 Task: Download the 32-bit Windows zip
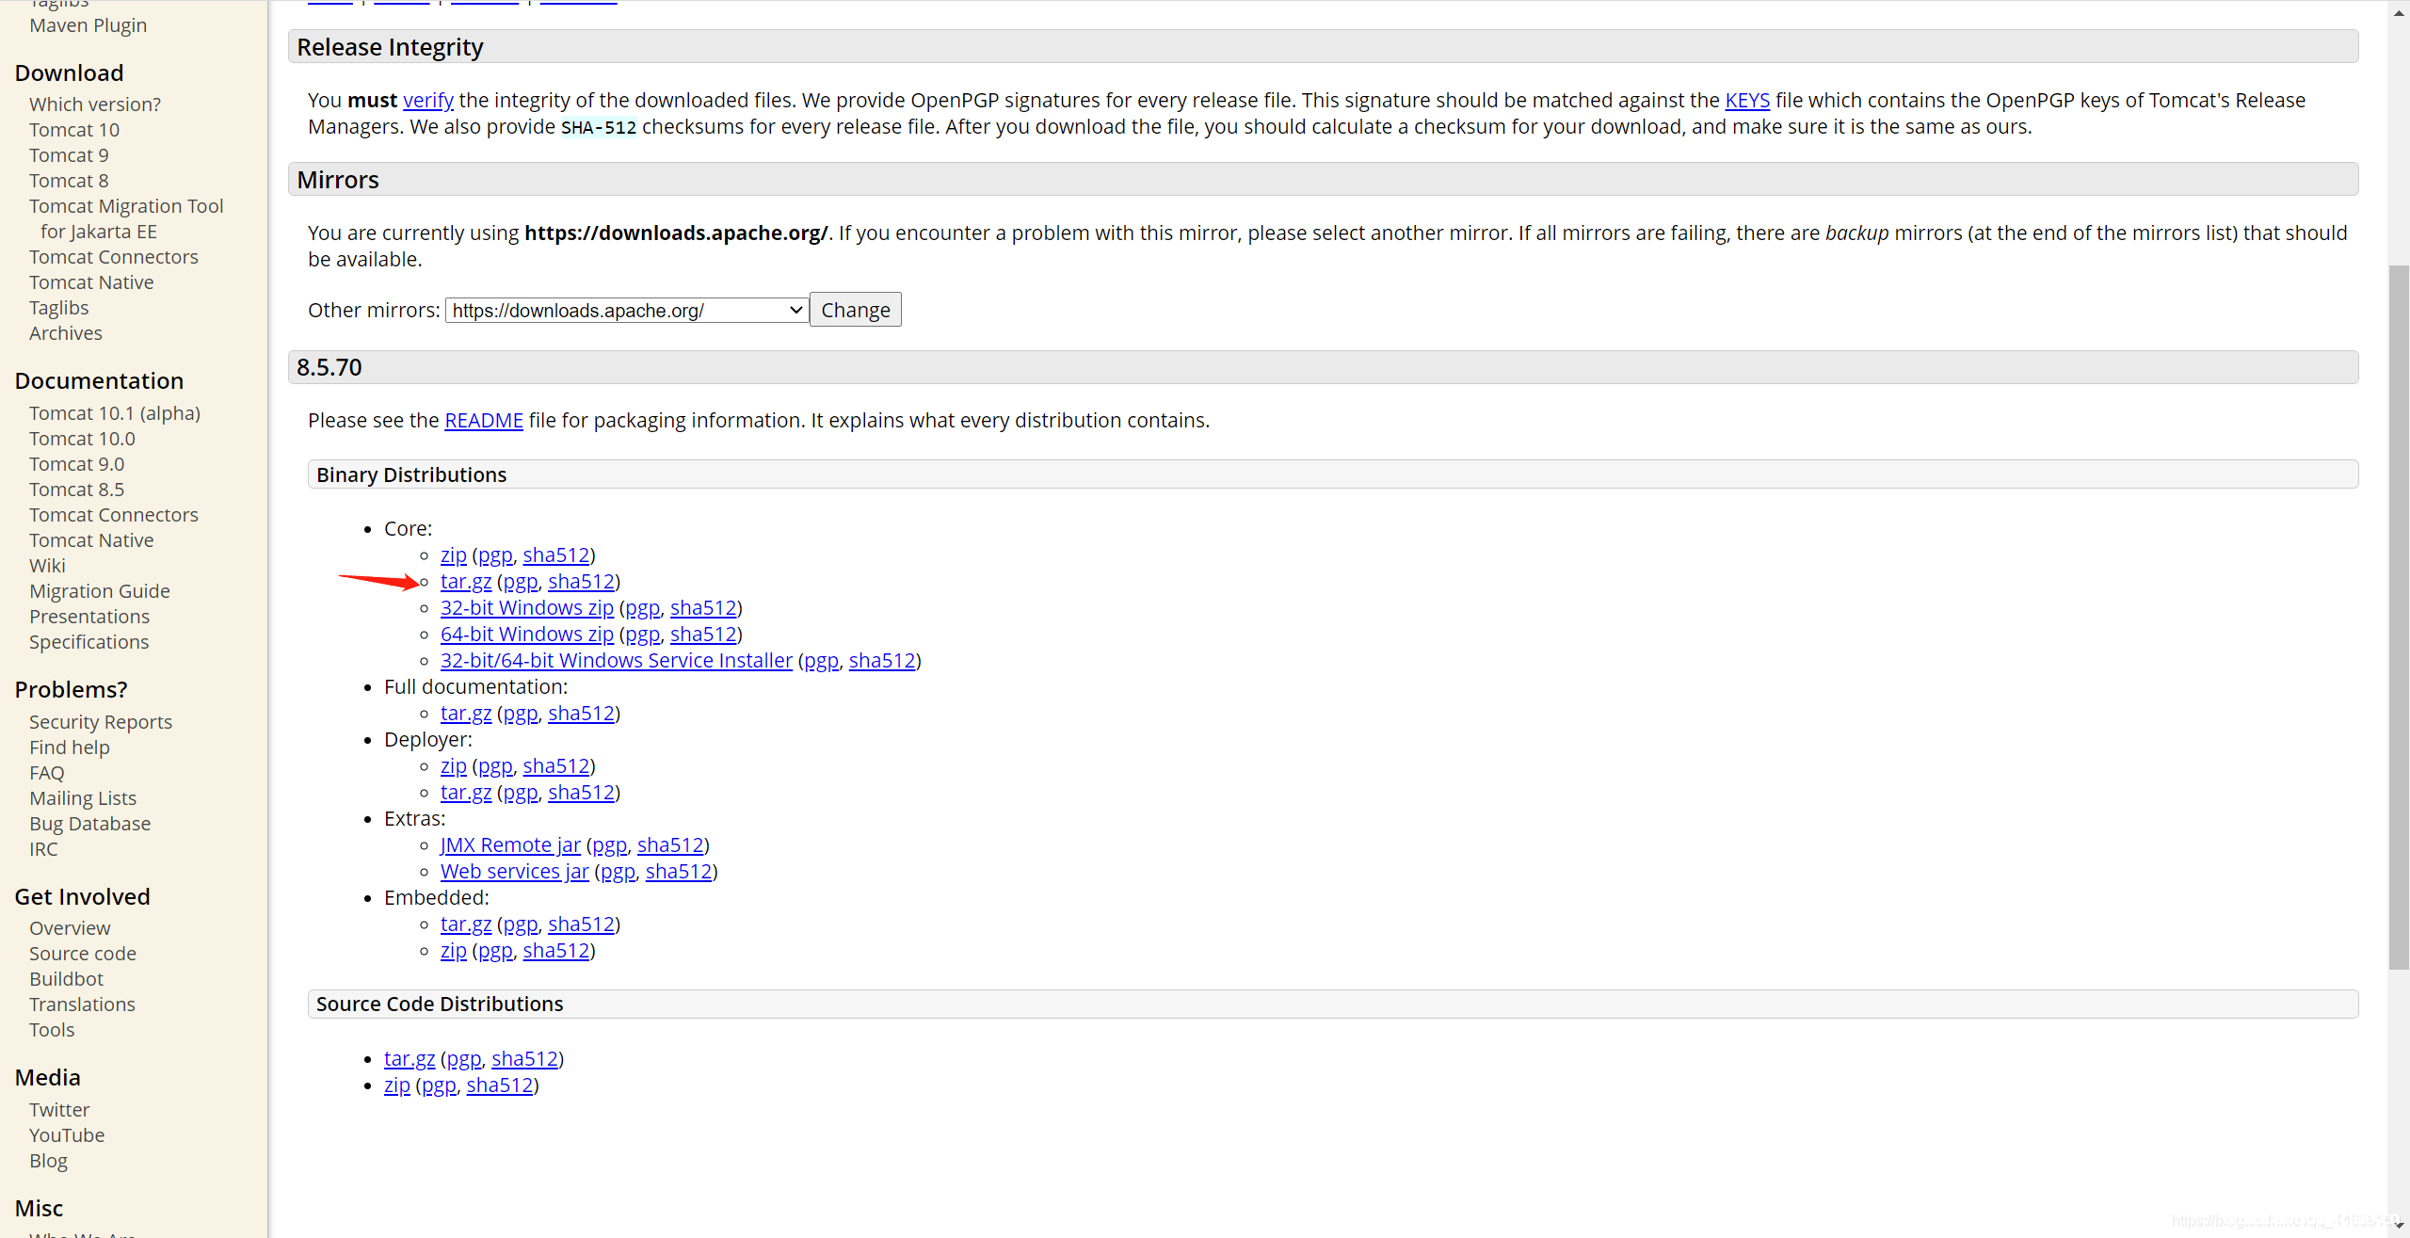point(526,608)
